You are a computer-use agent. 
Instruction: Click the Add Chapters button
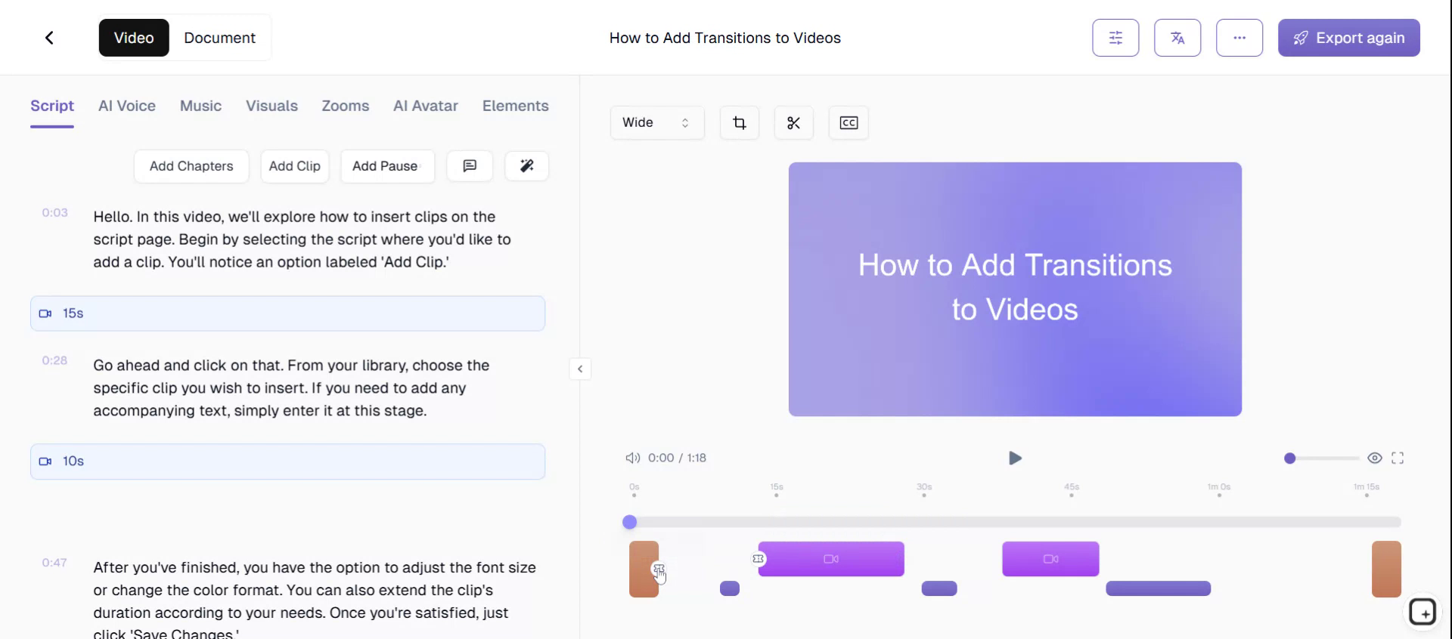[x=191, y=166]
